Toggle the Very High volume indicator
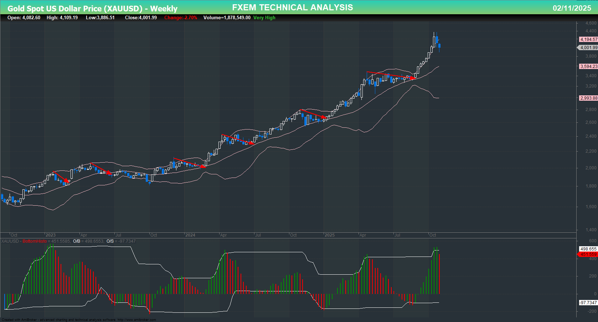Screen dimensions: 598x322 point(263,17)
